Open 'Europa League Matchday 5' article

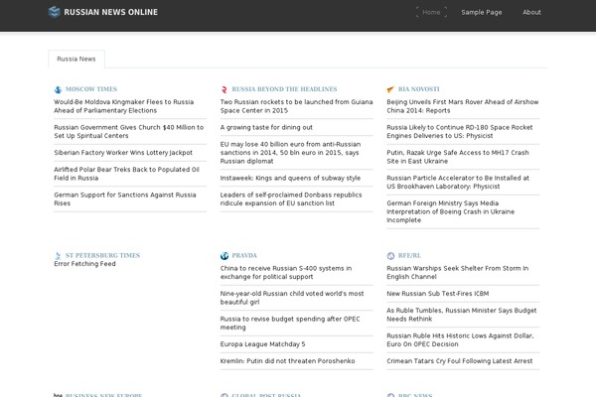tap(262, 343)
